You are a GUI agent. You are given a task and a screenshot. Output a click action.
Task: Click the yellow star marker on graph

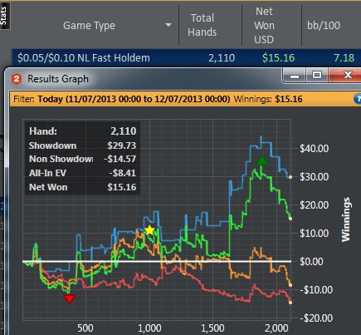pyautogui.click(x=149, y=230)
